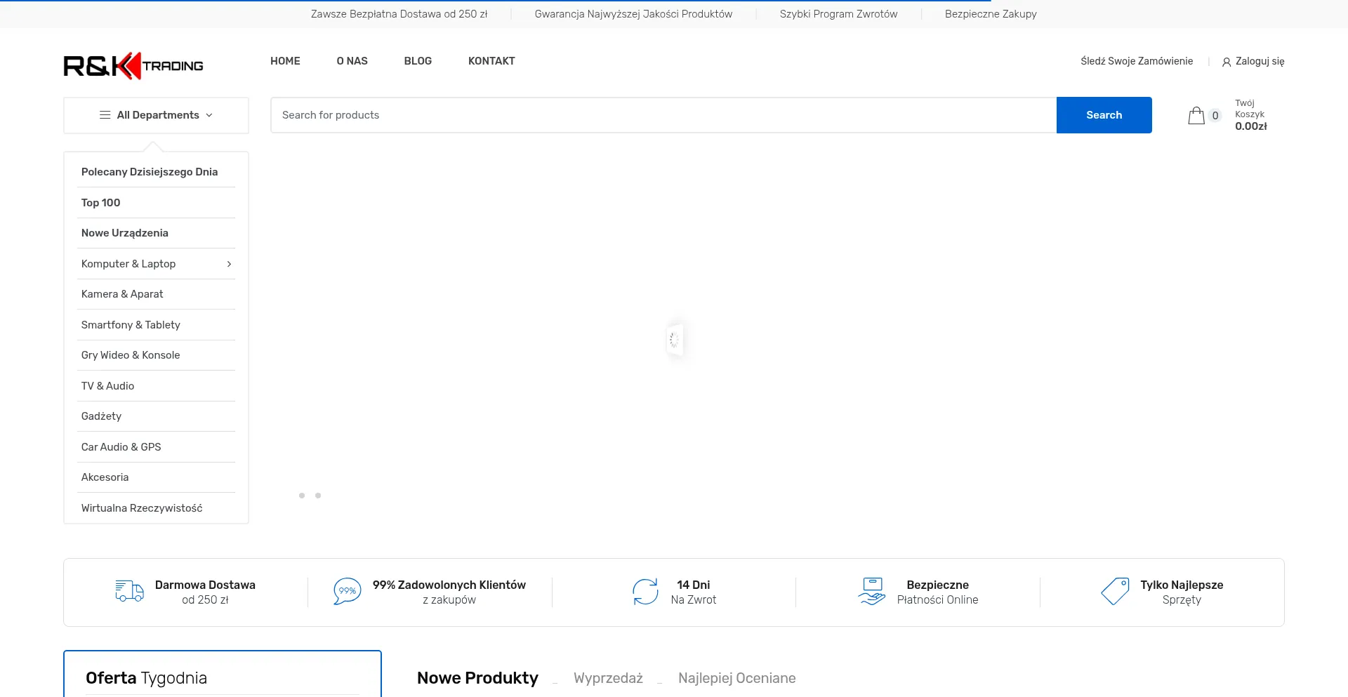Viewport: 1348px width, 697px height.
Task: Click the 99% satisfaction speech bubble icon
Action: 347,592
